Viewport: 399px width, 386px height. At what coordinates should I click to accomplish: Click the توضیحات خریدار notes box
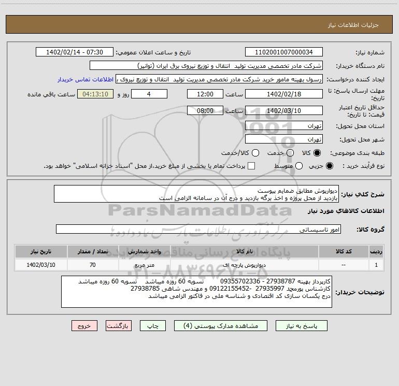196,292
